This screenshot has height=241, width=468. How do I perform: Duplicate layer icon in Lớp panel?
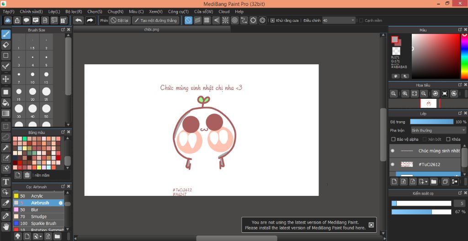coord(445,181)
